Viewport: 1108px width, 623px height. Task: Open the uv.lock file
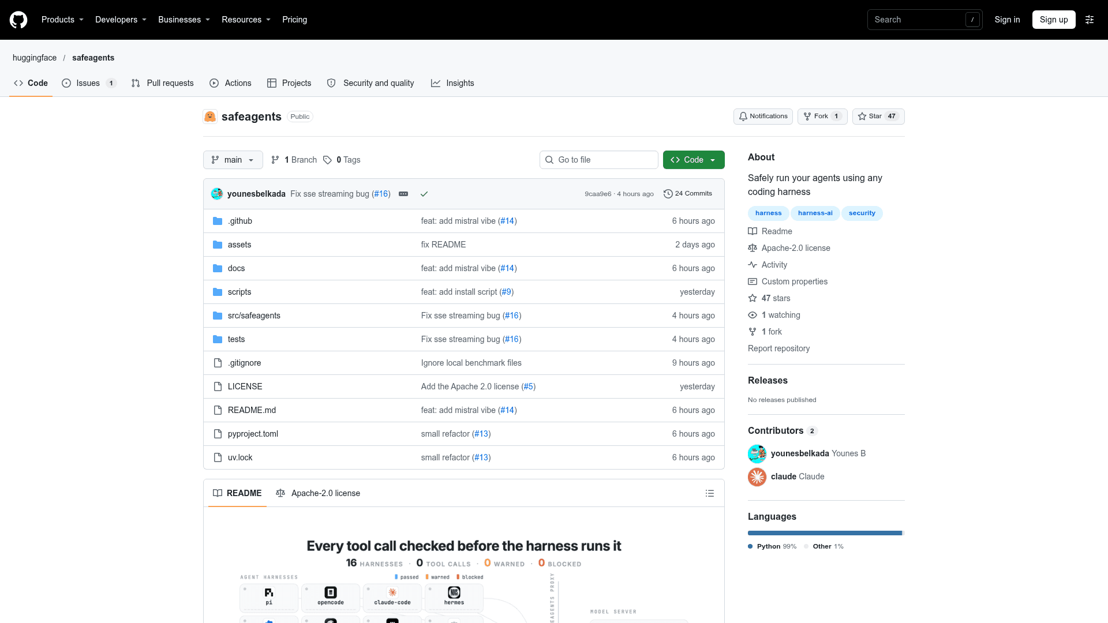(240, 457)
